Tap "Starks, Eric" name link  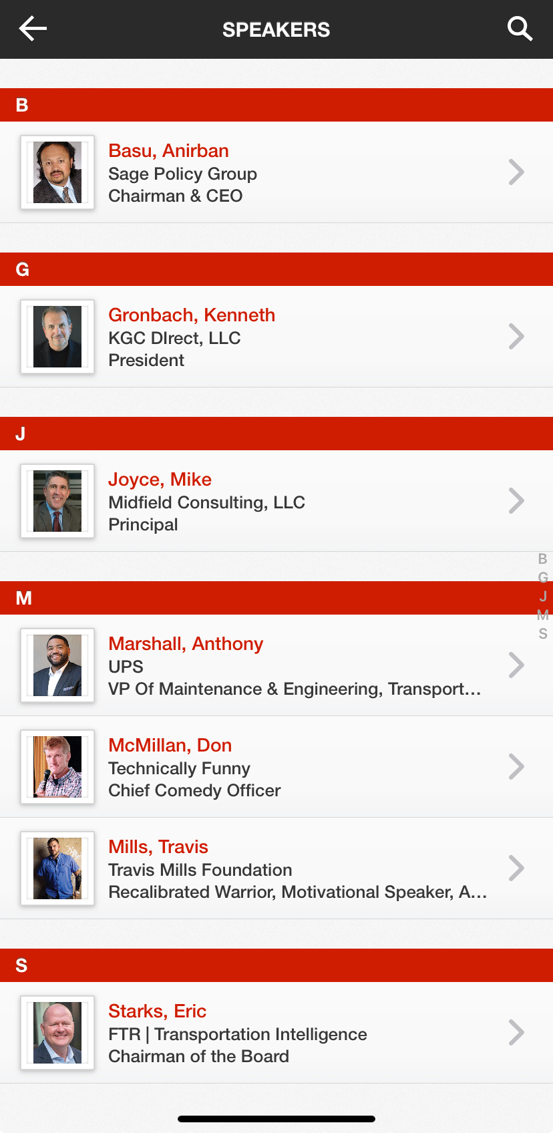157,1011
